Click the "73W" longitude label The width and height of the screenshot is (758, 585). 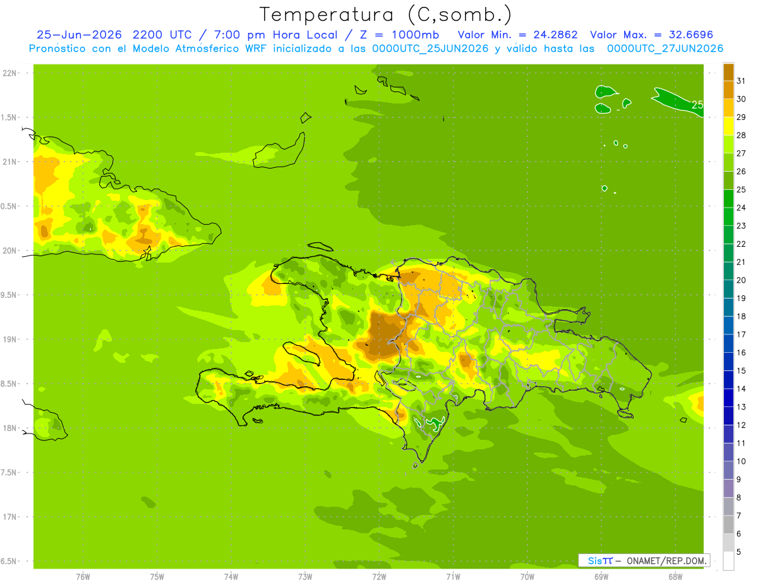(305, 577)
